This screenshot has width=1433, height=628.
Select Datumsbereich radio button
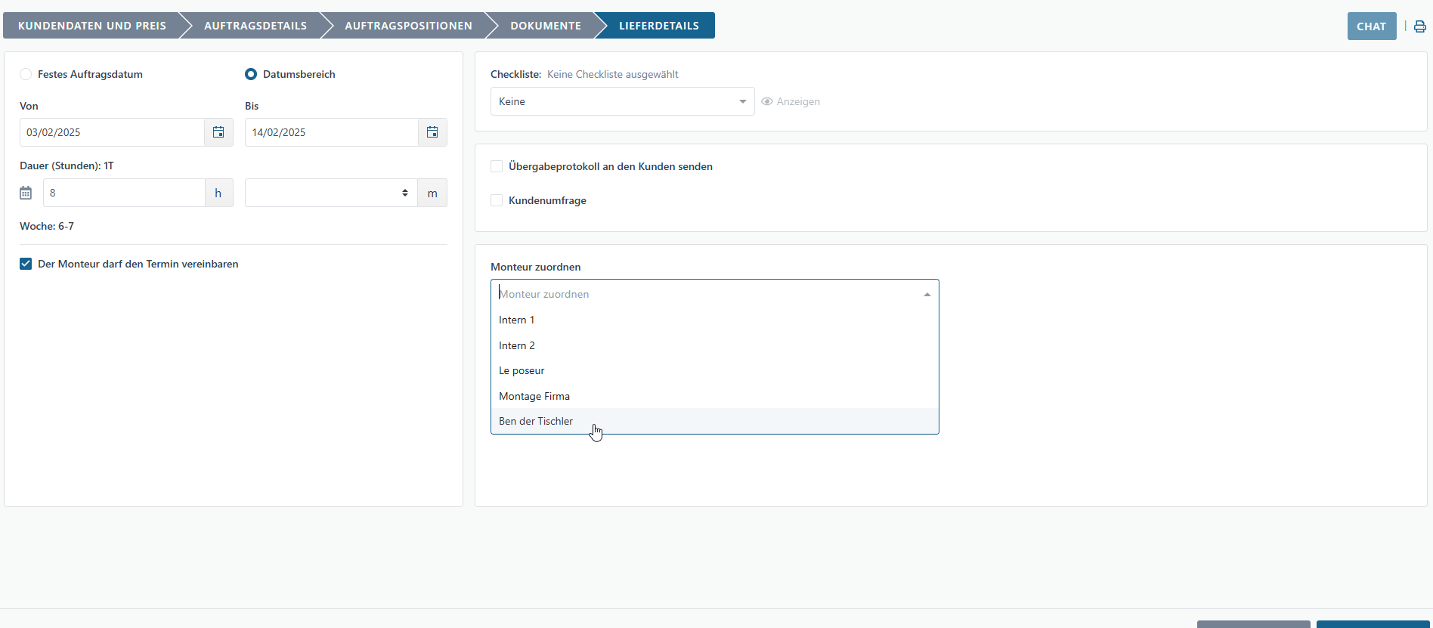pyautogui.click(x=251, y=74)
